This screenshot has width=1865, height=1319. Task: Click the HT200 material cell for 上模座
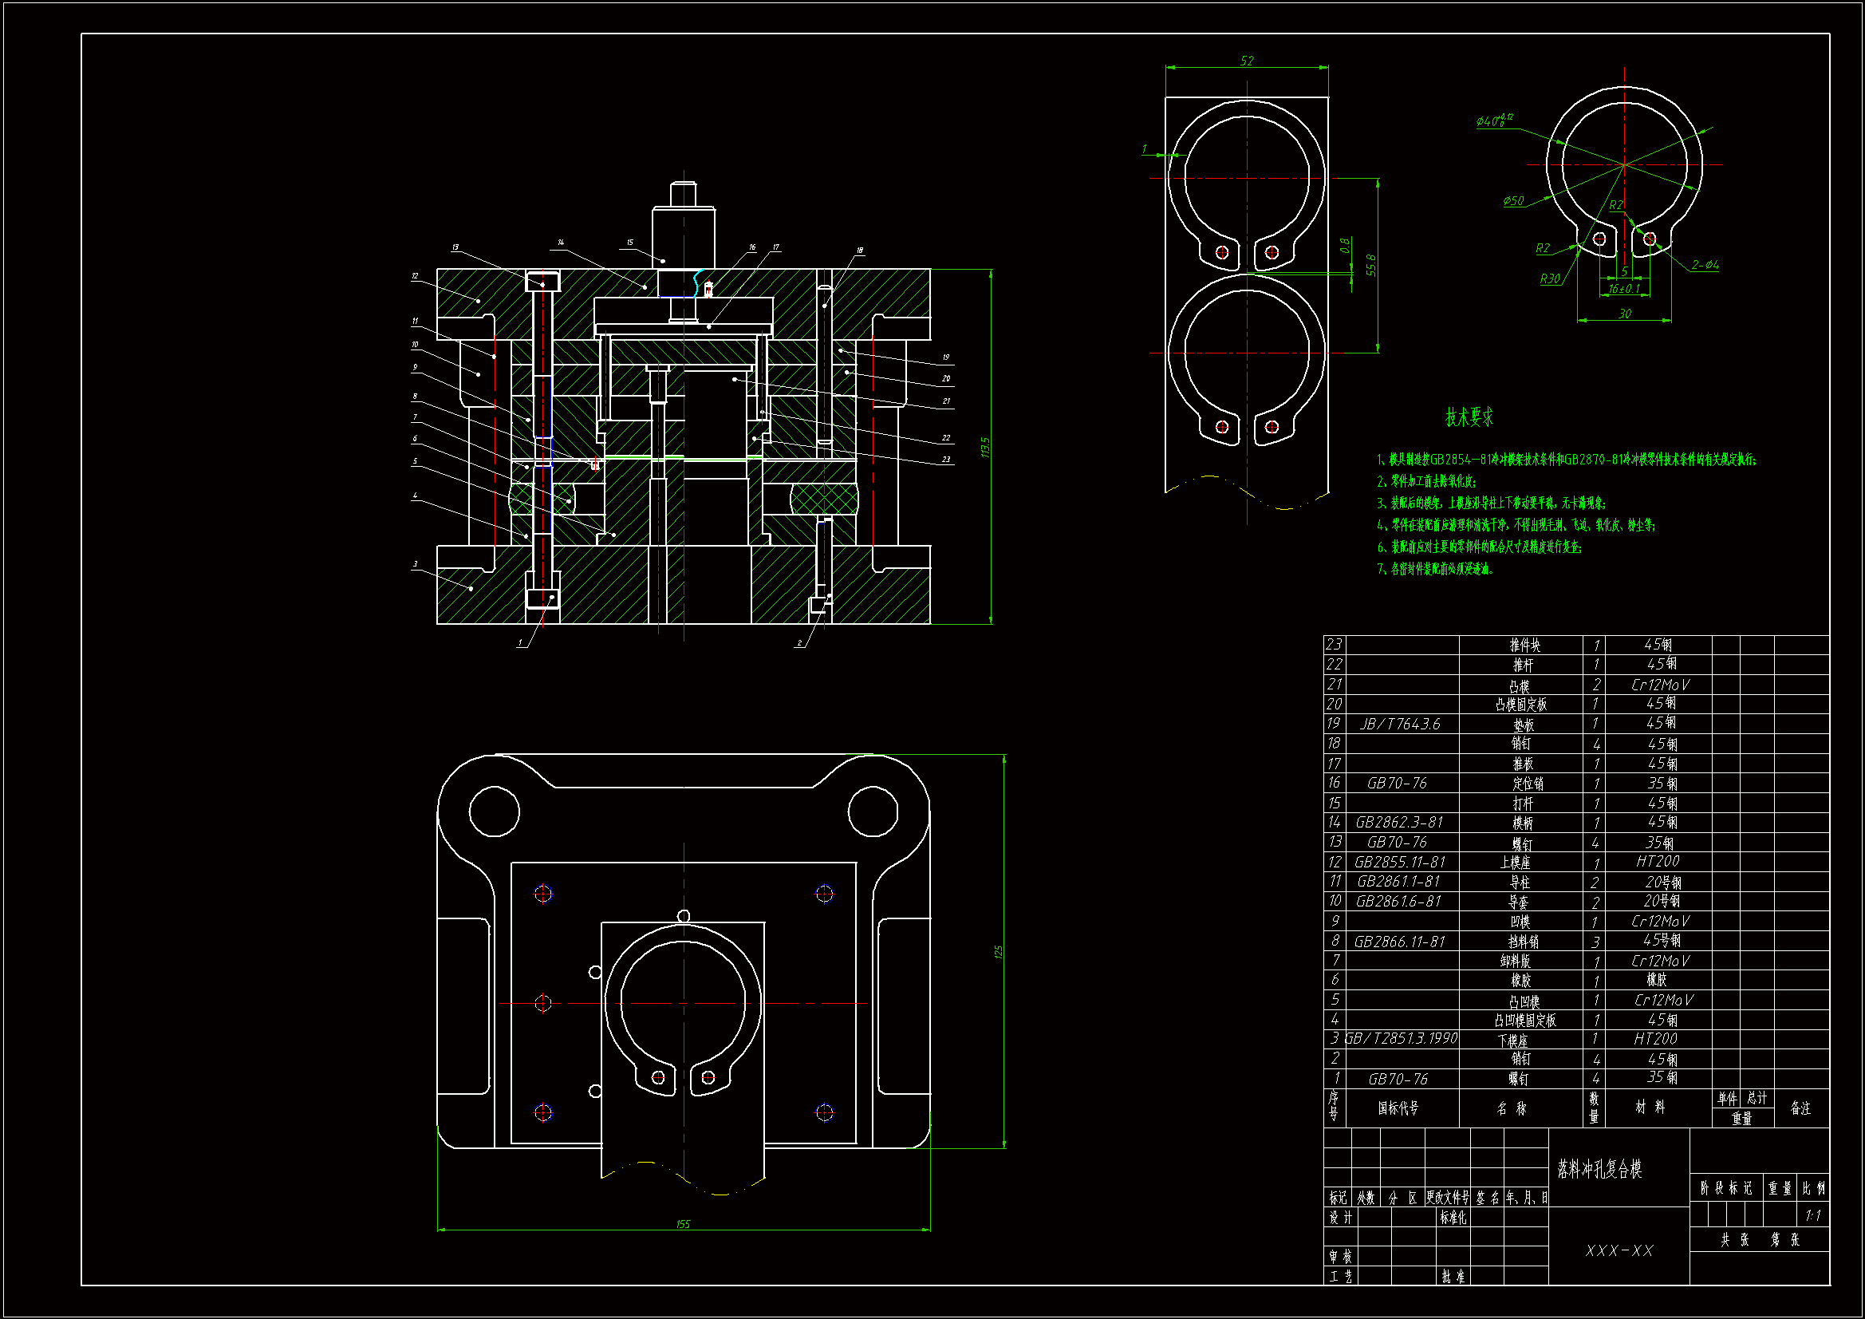tap(1657, 862)
